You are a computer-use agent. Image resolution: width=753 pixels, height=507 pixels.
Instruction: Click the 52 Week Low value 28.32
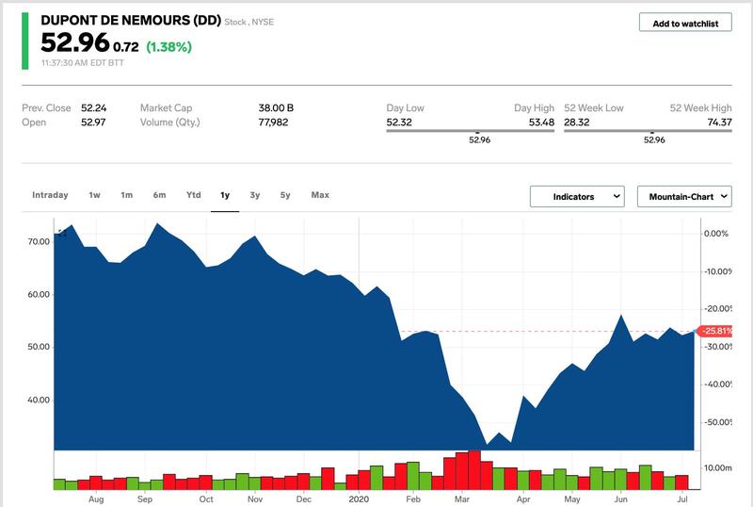tap(576, 123)
